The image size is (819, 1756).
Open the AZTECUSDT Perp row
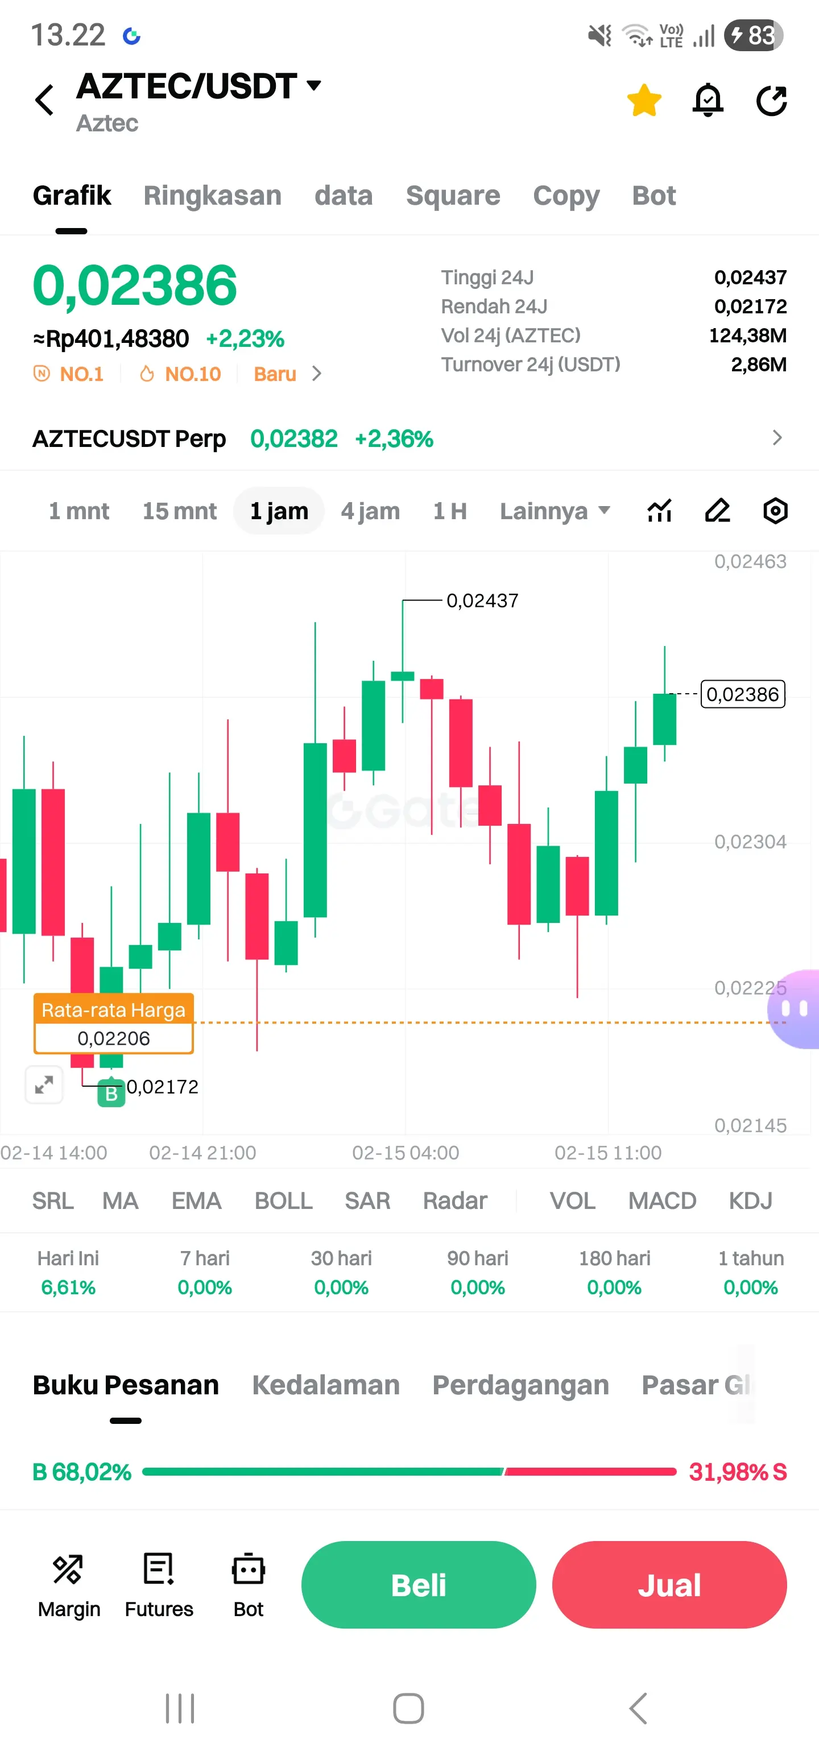point(409,438)
